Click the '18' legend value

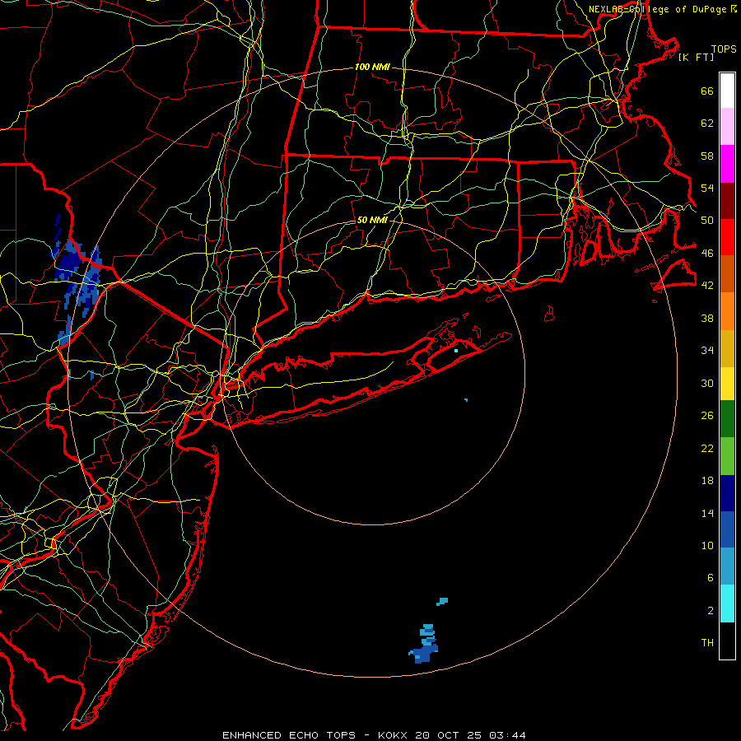[x=707, y=481]
